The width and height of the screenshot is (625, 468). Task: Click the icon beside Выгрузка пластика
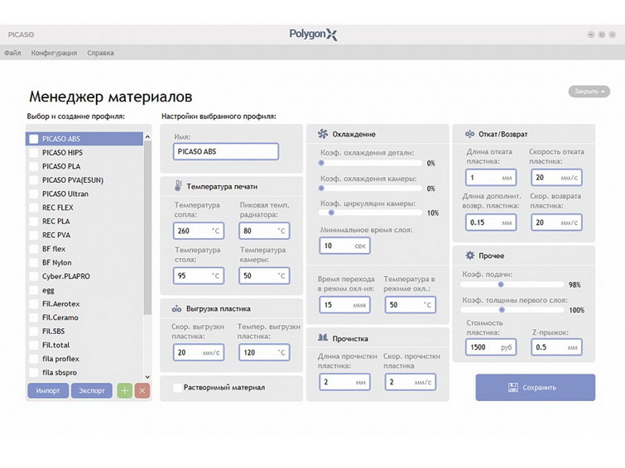pyautogui.click(x=176, y=308)
